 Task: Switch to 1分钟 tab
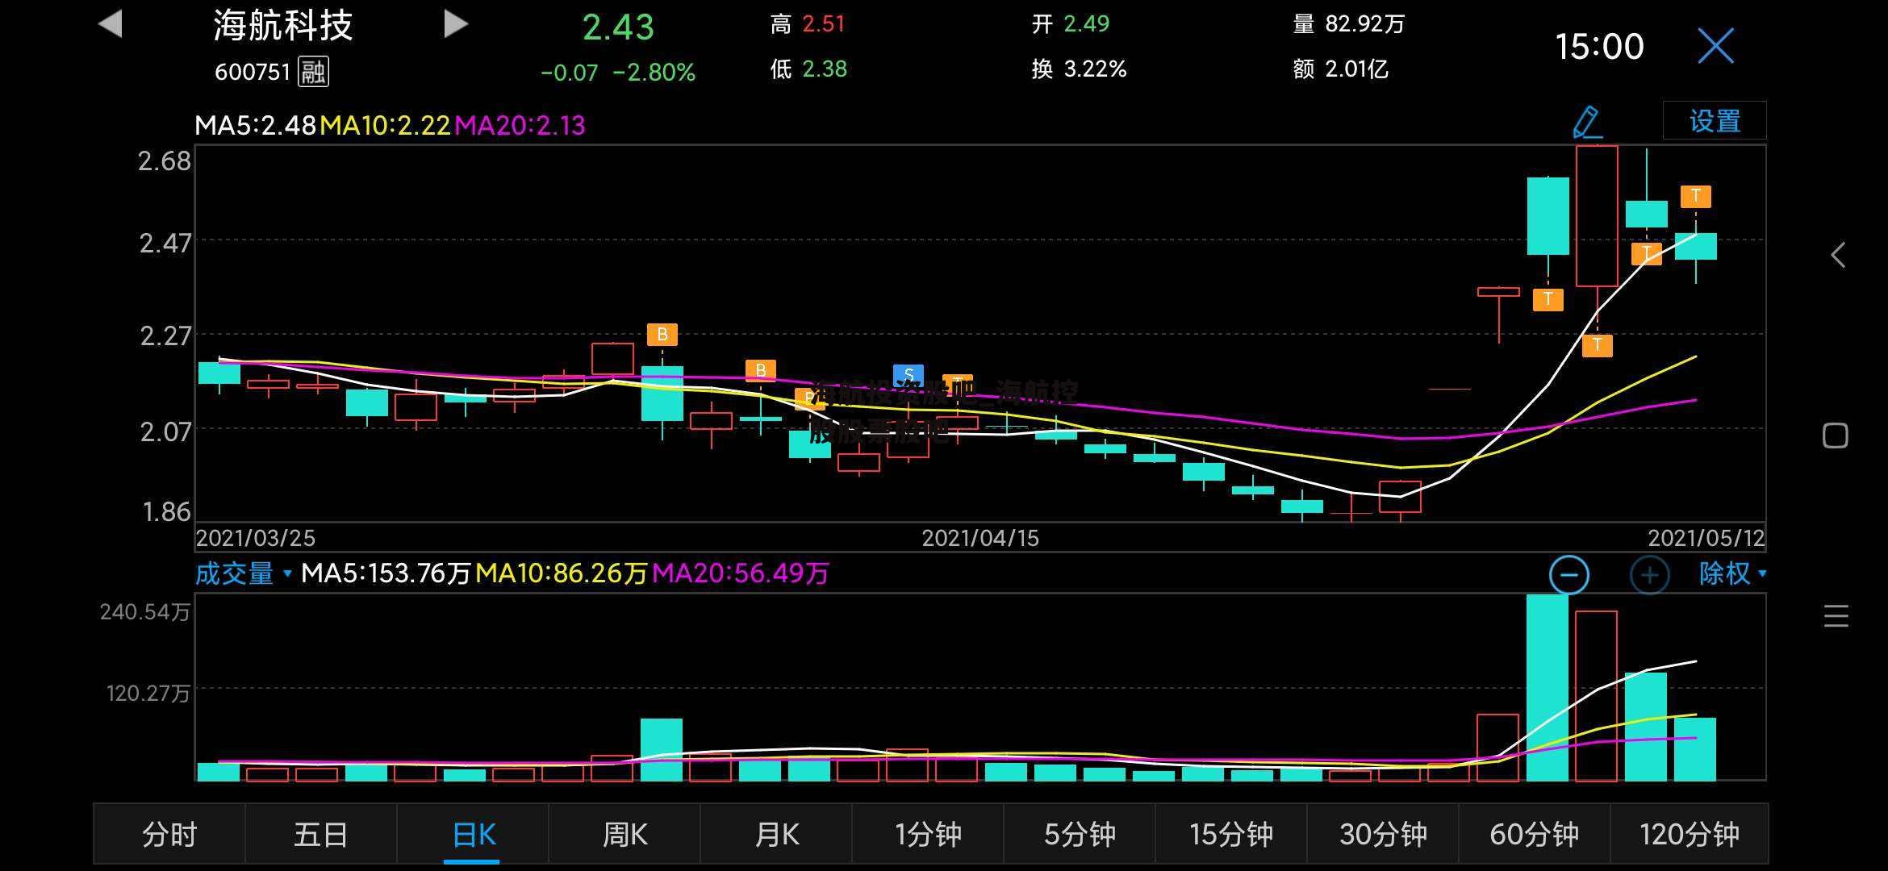[928, 834]
